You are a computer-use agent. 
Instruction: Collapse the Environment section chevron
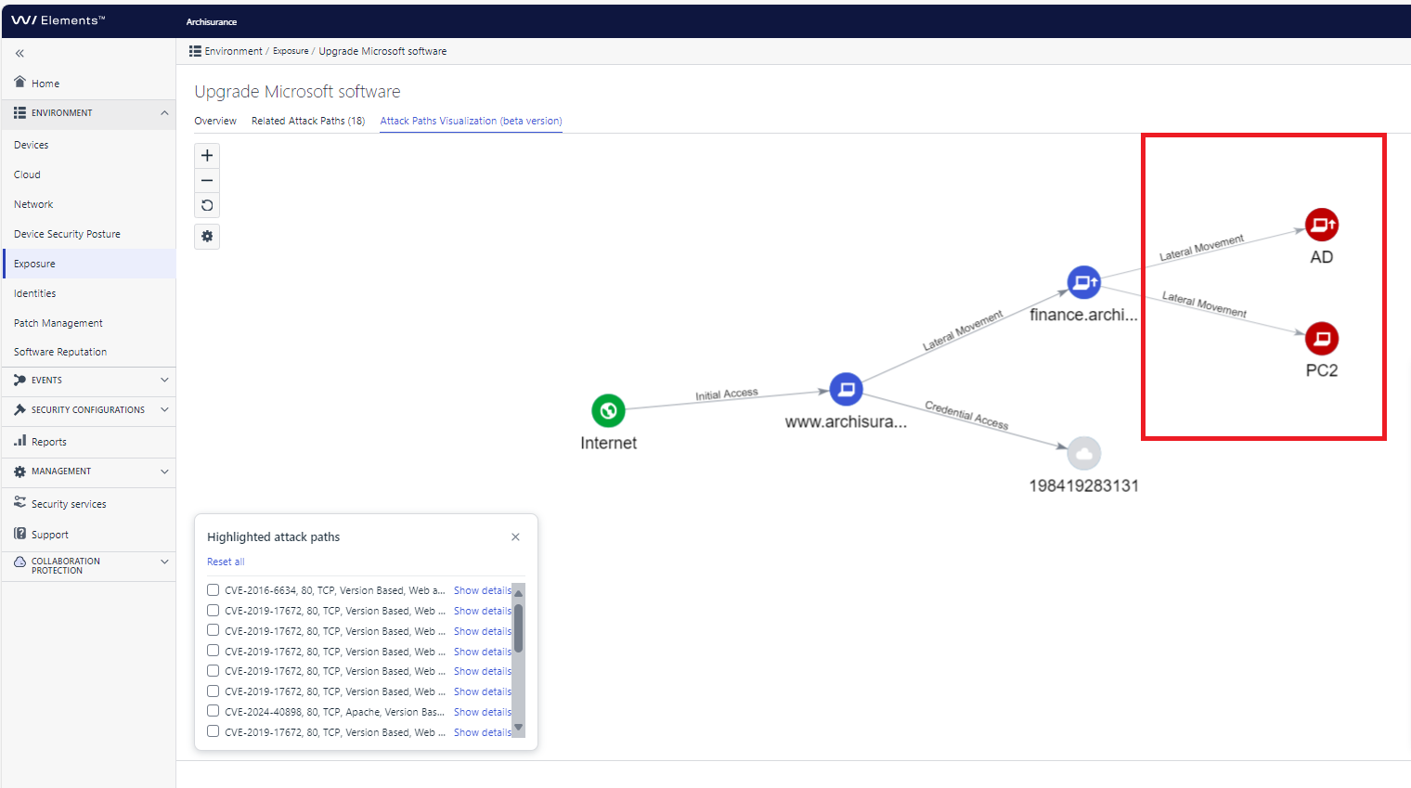pos(164,113)
